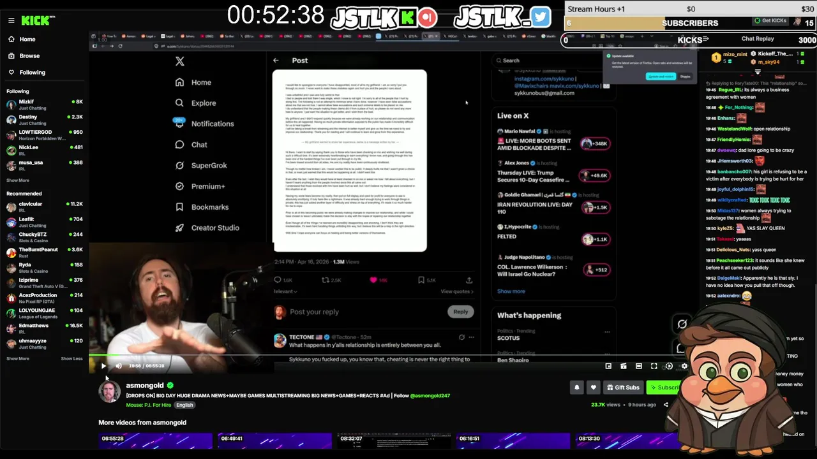Open NickLee channel in sidebar
The width and height of the screenshot is (817, 459).
coord(44,150)
